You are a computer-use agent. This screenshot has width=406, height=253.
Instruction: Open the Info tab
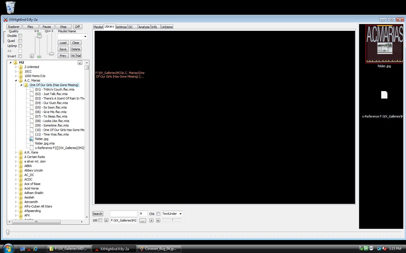[155, 27]
